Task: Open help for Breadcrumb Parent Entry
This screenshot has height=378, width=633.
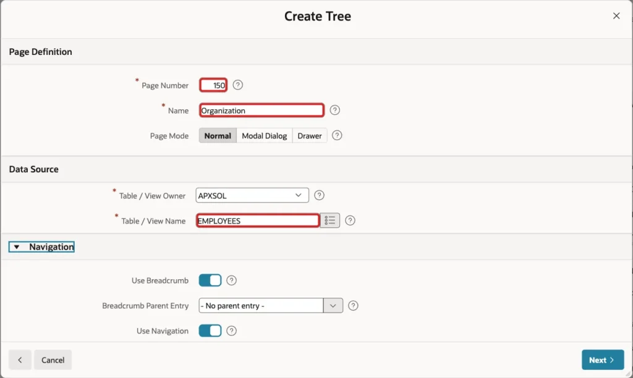Action: (353, 305)
